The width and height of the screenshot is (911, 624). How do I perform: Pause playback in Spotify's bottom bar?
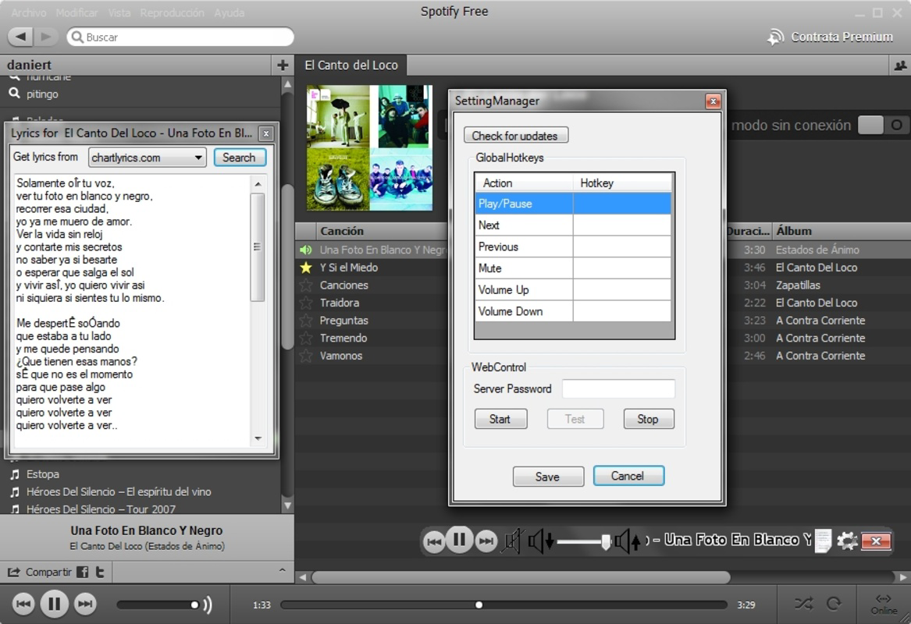[54, 604]
